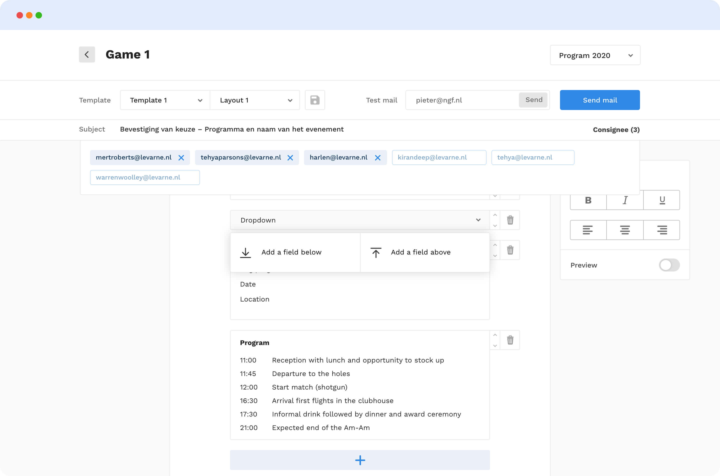Click the blue Send mail button
720x476 pixels.
tap(599, 100)
